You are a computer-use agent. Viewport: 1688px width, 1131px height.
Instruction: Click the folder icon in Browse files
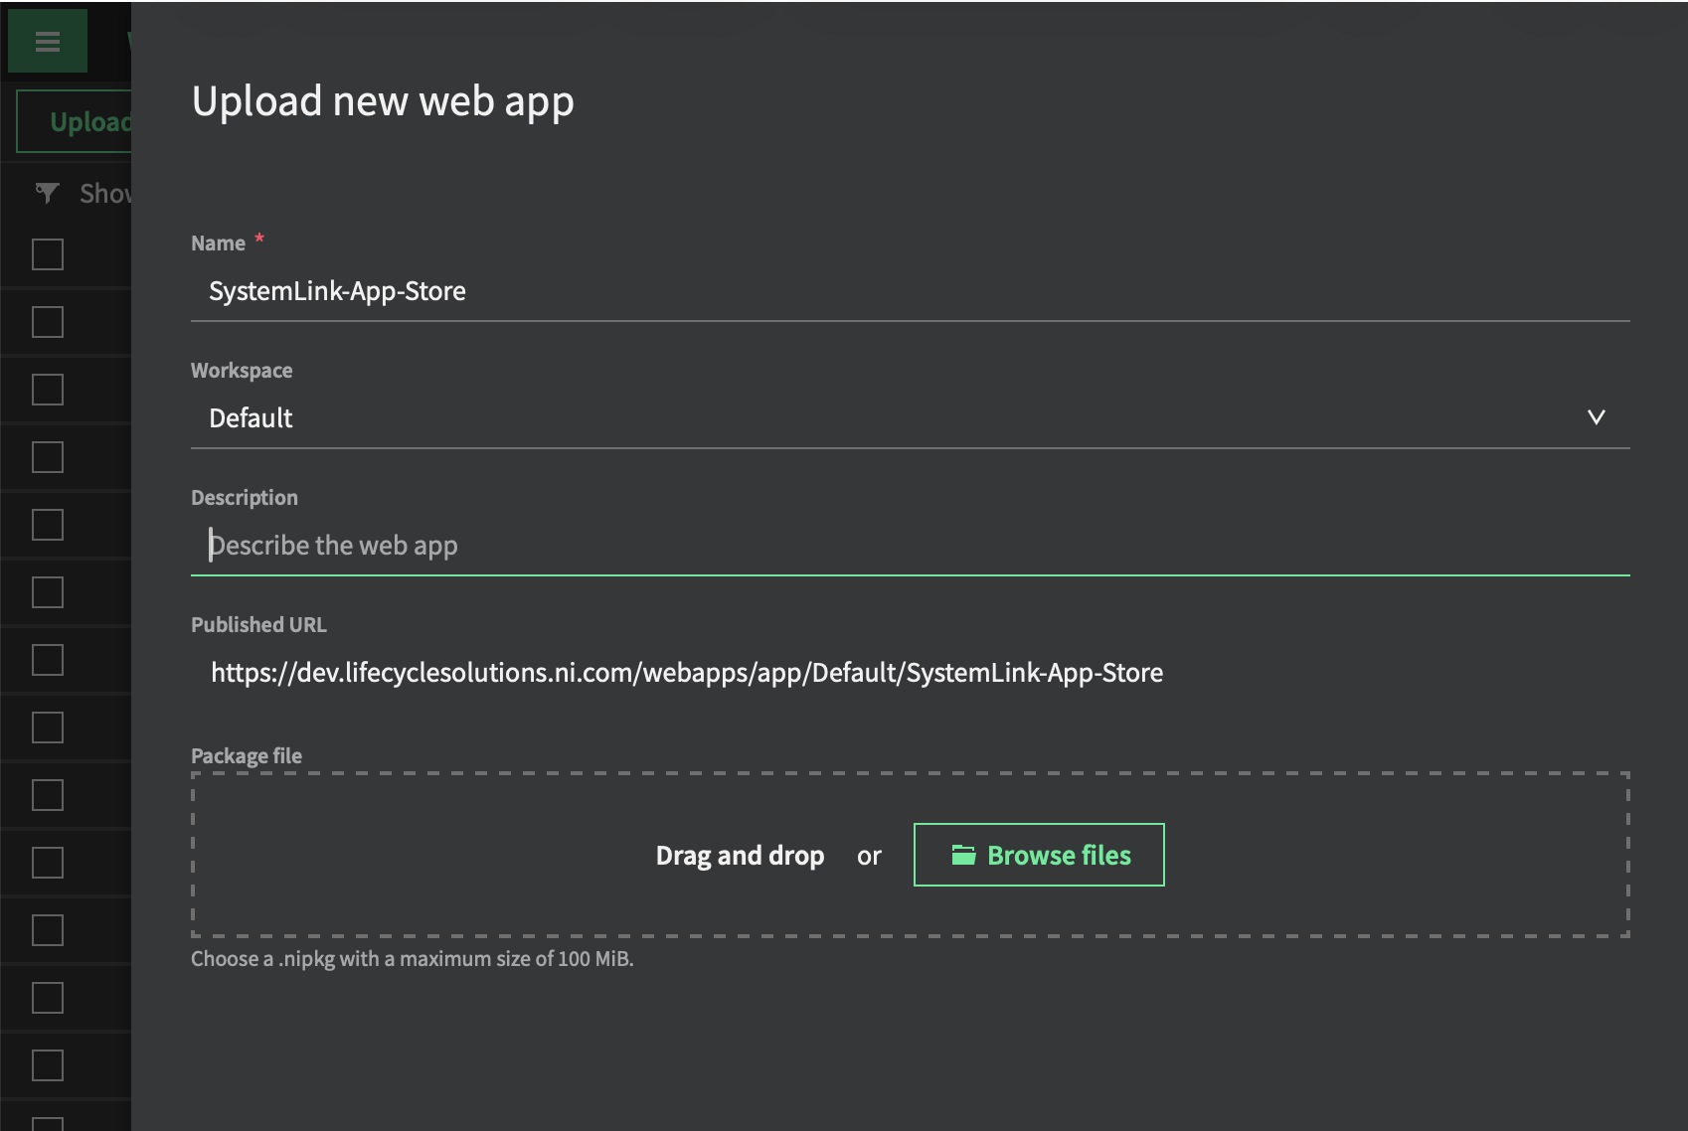pos(963,855)
